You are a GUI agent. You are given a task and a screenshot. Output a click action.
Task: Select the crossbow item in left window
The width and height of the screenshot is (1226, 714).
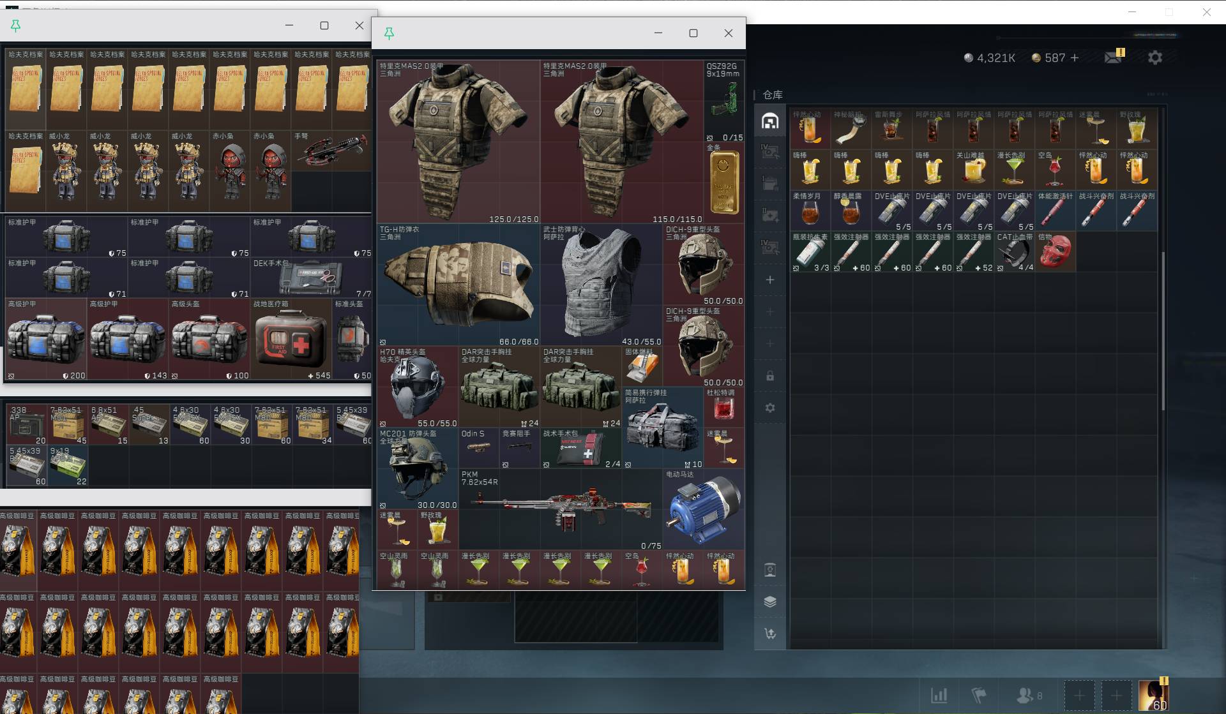[331, 151]
